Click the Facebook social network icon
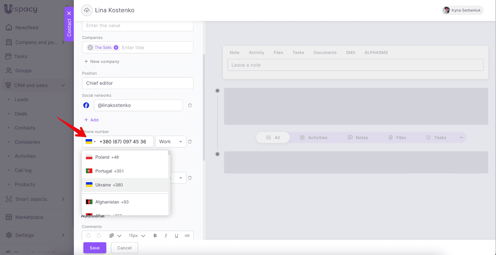The image size is (496, 255). click(86, 105)
